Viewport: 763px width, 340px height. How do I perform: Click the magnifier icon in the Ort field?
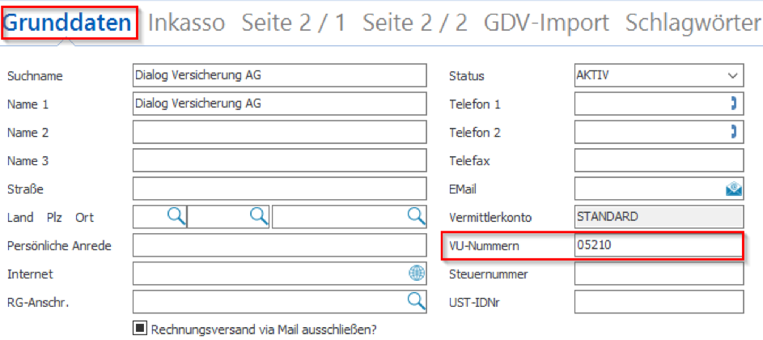(x=416, y=216)
